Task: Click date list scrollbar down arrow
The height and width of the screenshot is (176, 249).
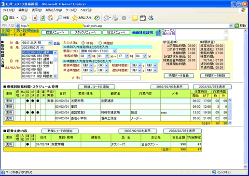Action: coord(55,76)
